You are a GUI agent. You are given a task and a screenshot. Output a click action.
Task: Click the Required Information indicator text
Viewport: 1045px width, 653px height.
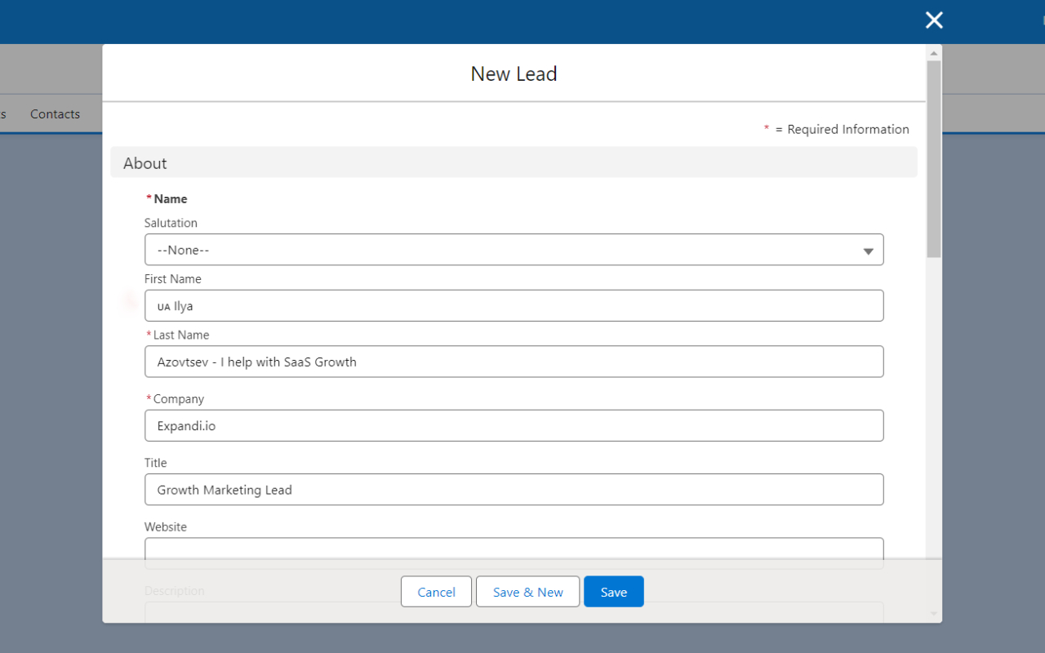click(x=836, y=129)
